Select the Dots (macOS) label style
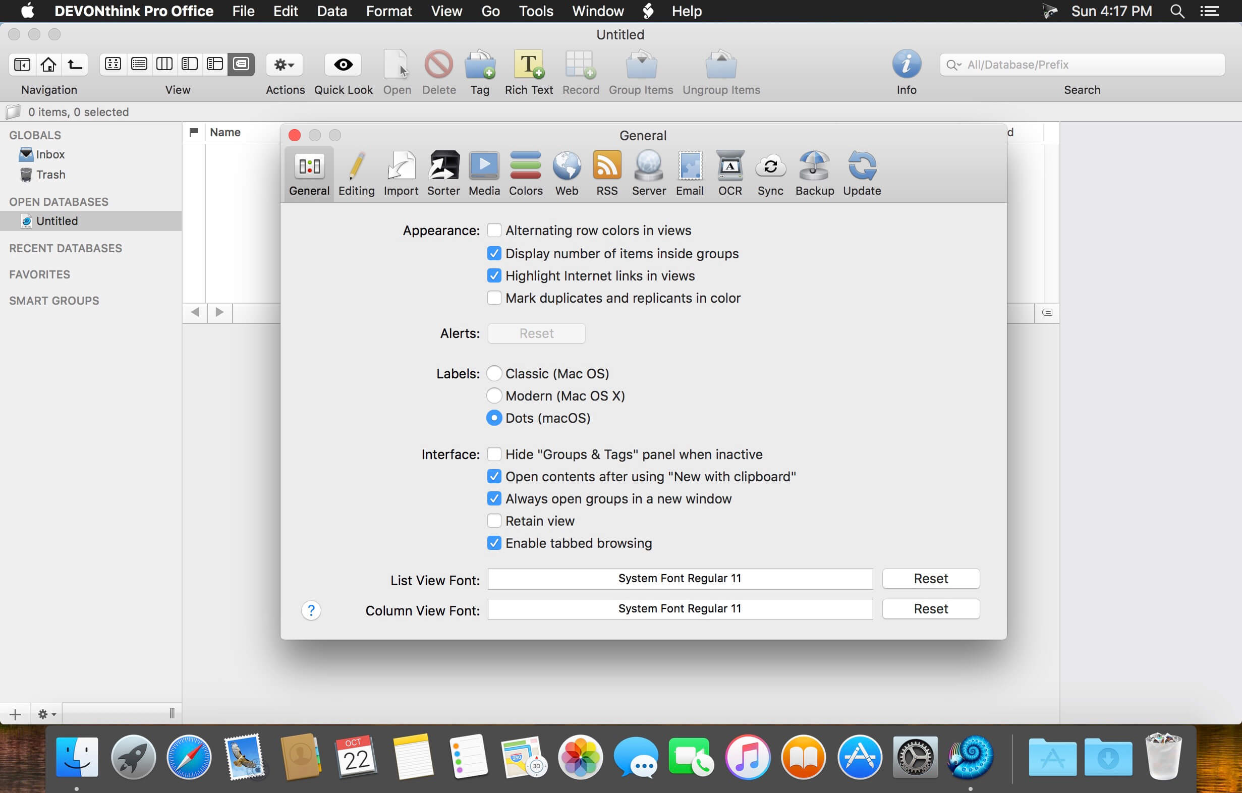This screenshot has width=1242, height=793. pos(494,417)
